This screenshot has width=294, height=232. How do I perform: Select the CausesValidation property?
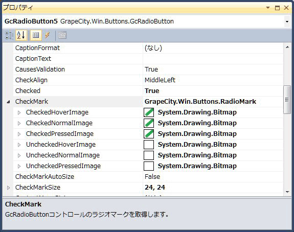[x=40, y=69]
